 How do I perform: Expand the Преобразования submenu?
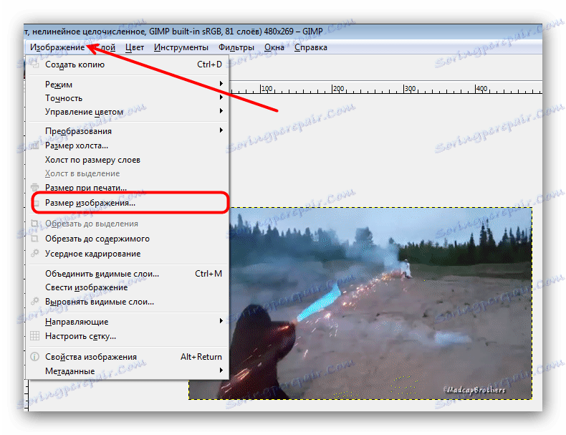click(127, 130)
